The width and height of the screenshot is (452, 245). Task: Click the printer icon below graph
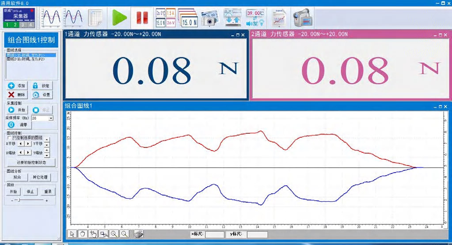139,234
